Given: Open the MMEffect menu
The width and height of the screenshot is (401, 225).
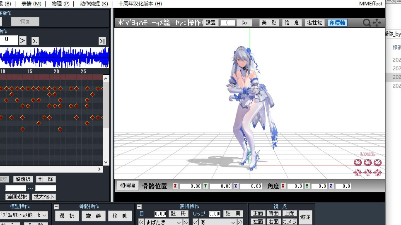Looking at the screenshot, I should tap(371, 4).
